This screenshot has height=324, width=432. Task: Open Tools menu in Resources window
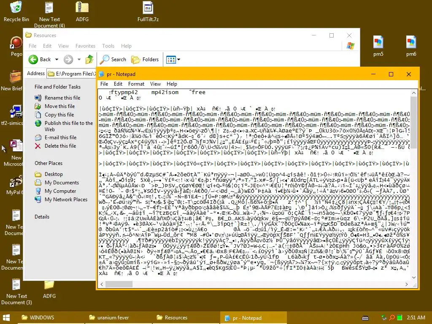(x=108, y=46)
